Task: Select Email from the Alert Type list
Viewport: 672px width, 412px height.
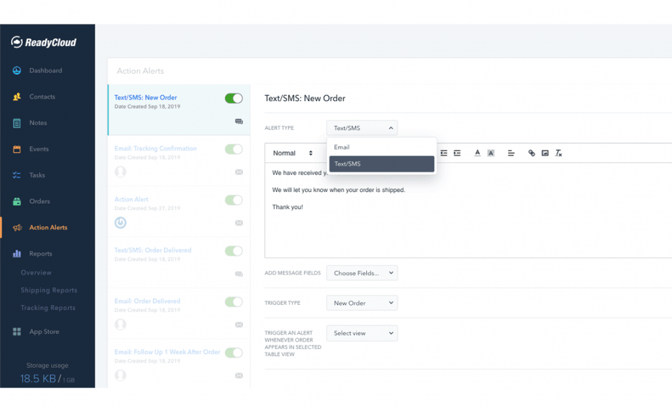Action: point(341,147)
